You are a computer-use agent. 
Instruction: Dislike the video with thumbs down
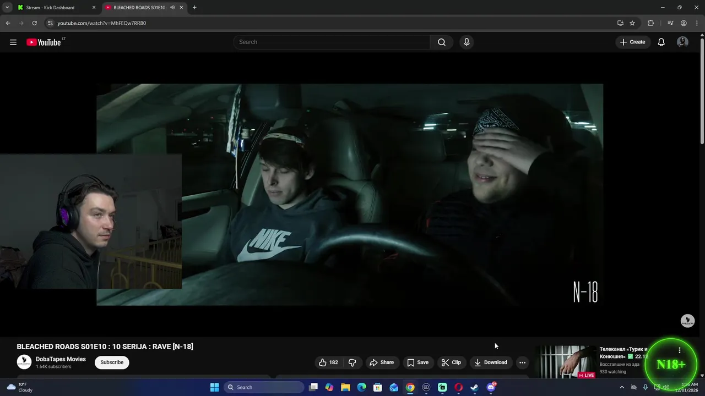[352, 362]
